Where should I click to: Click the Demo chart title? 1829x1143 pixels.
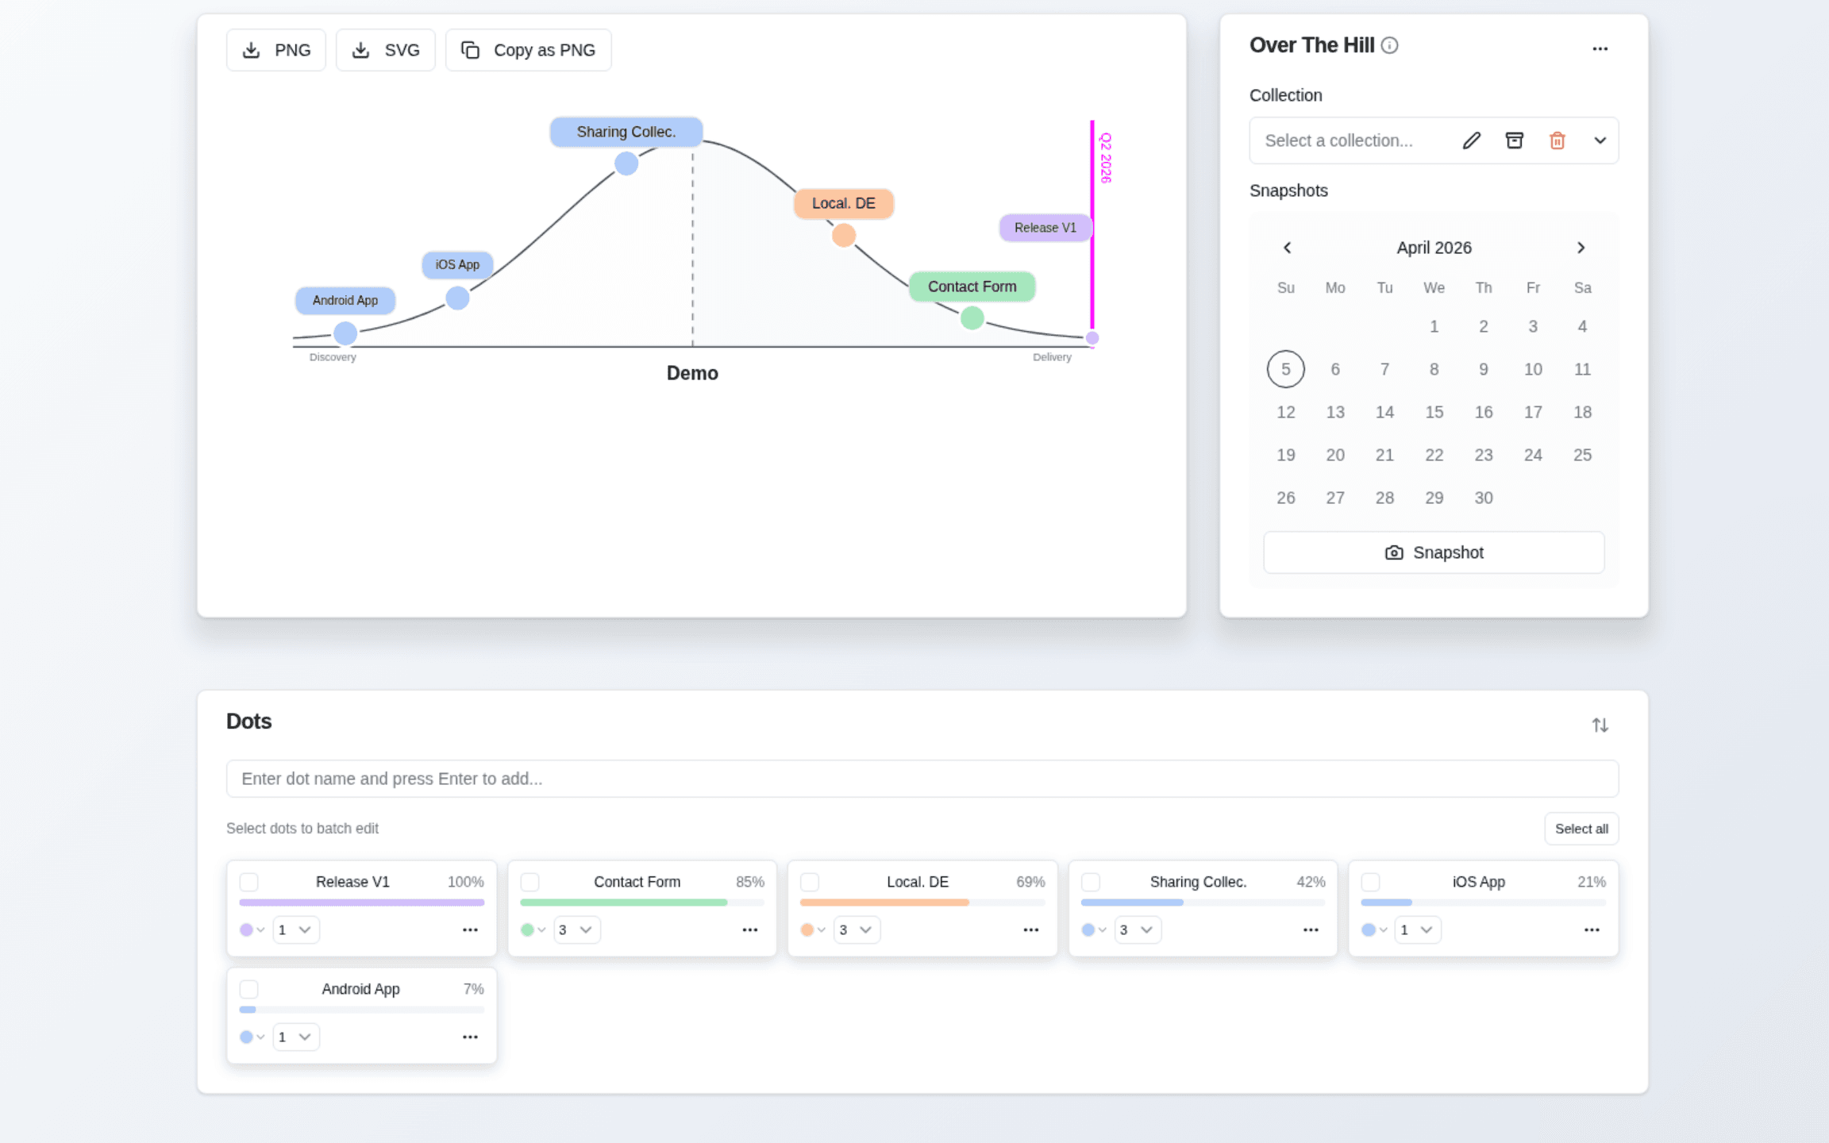coord(692,373)
